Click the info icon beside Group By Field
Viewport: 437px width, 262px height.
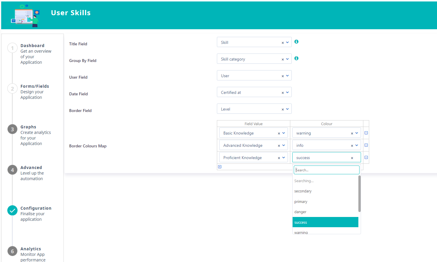(x=296, y=58)
